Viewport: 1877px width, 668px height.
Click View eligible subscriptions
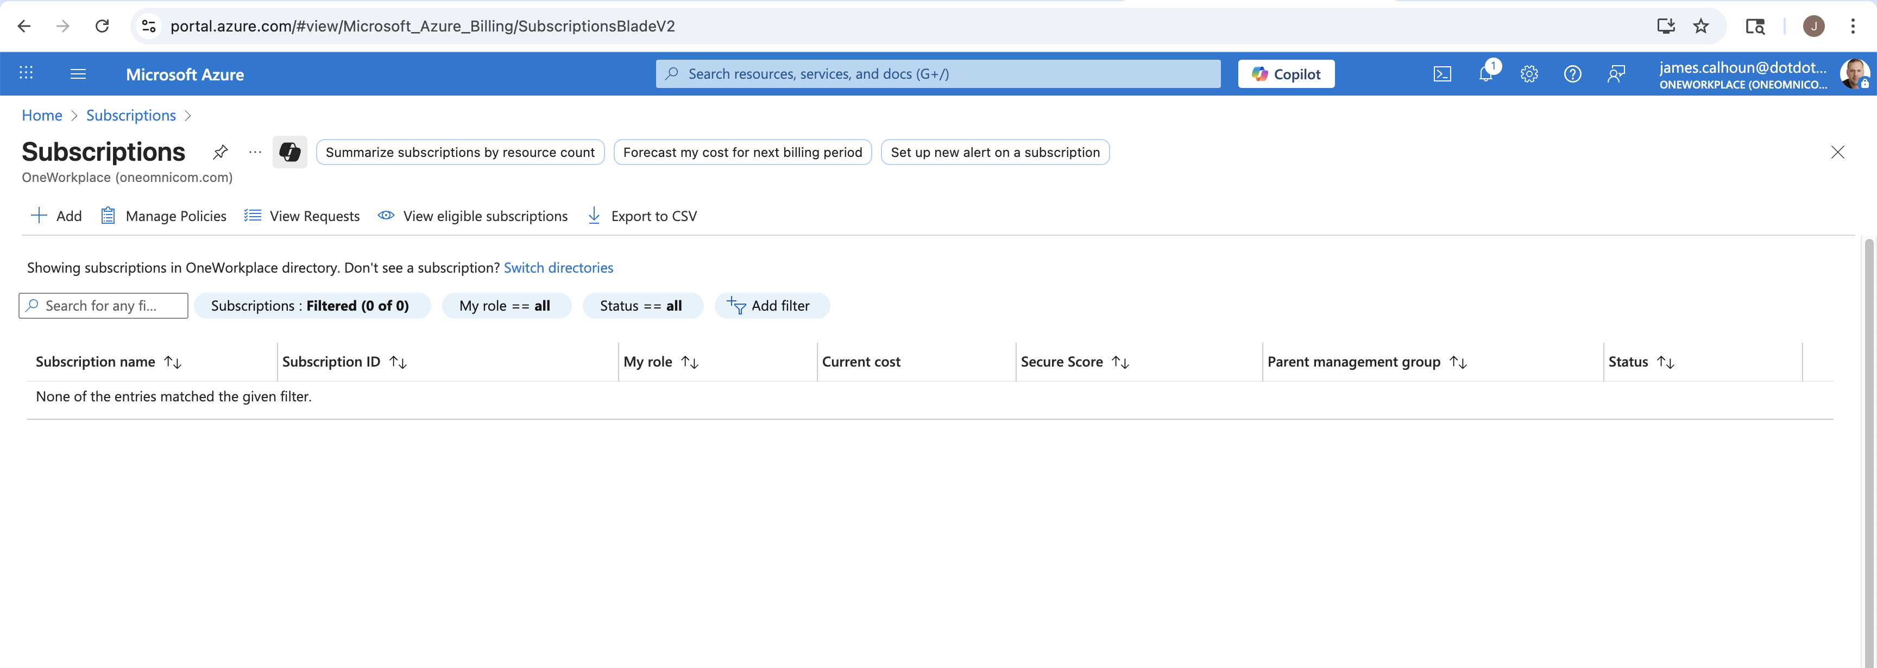(473, 216)
